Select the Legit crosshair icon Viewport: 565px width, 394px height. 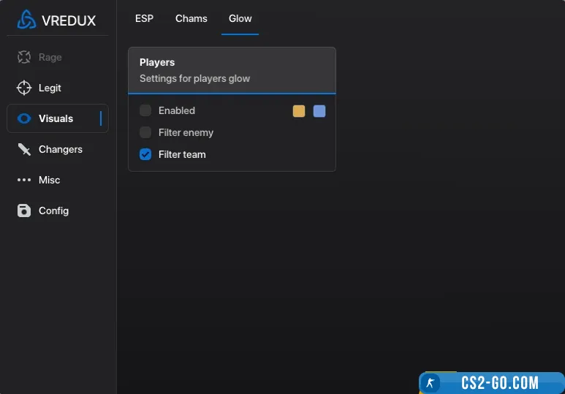click(24, 88)
